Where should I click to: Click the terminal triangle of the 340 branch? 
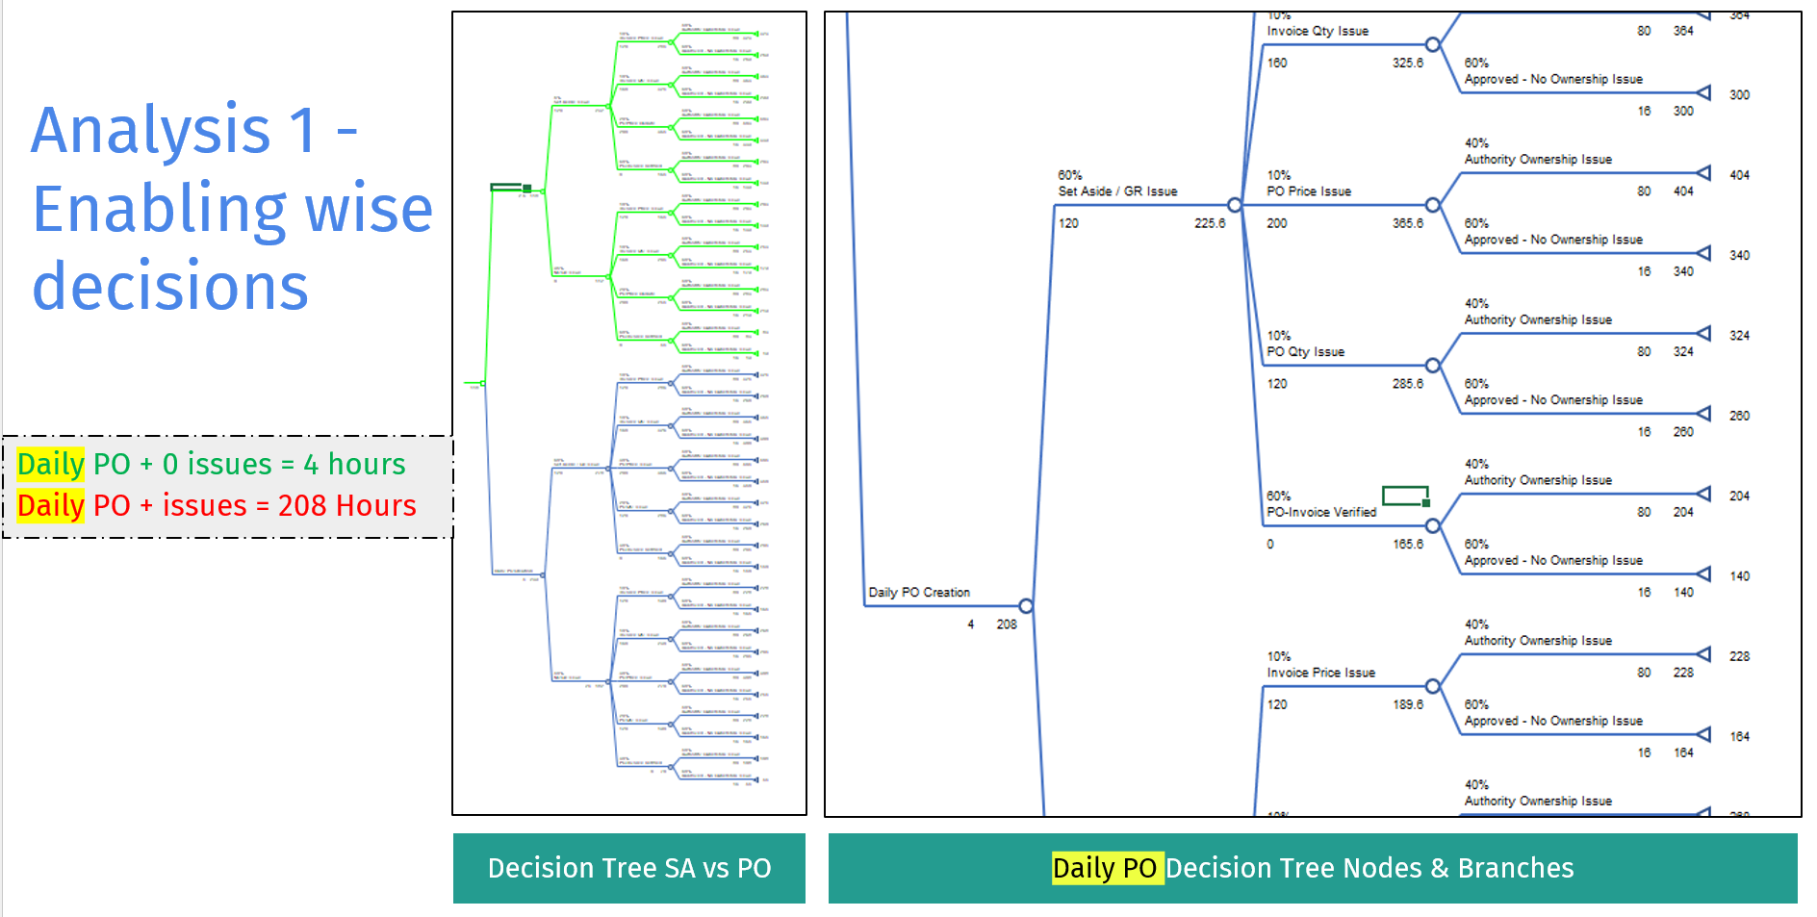click(1703, 253)
